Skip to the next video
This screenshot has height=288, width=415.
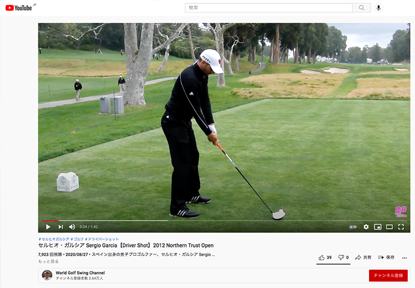(x=61, y=227)
